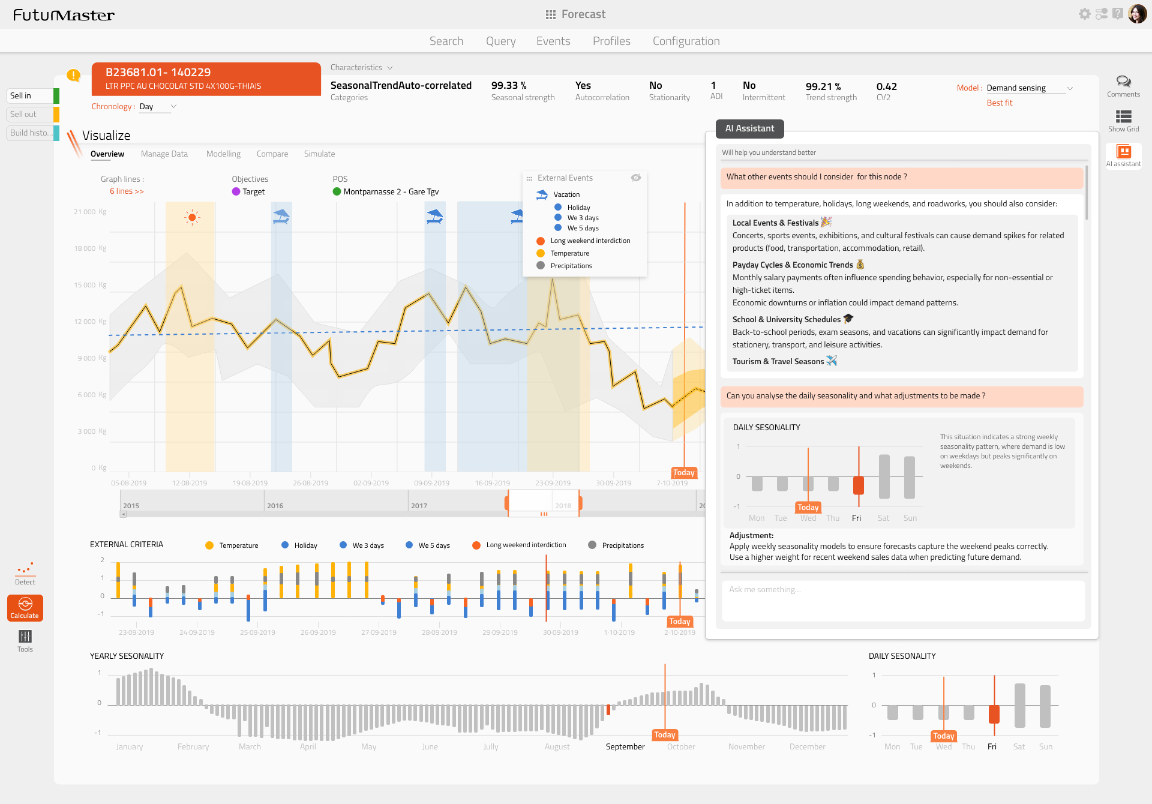Open the AI assistant sidebar icon
1152x804 pixels.
tap(1123, 151)
